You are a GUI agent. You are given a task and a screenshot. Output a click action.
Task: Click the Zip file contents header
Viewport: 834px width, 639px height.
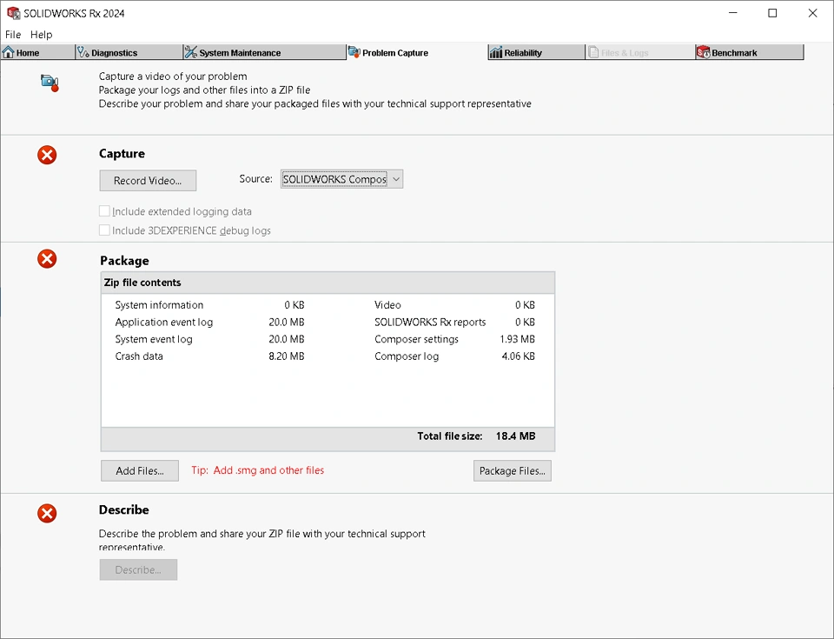click(x=328, y=283)
